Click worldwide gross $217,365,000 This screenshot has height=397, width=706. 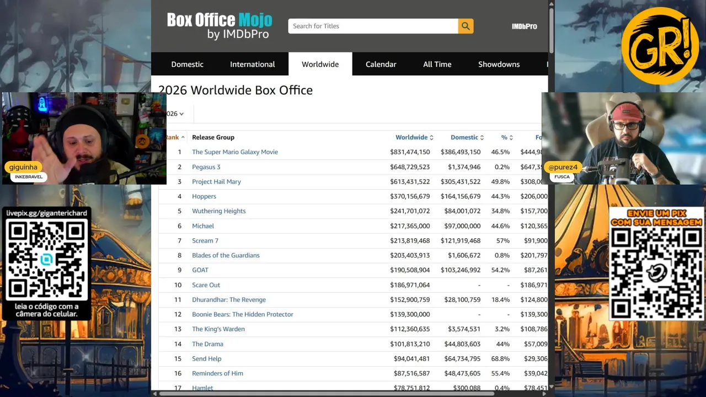[x=410, y=226]
